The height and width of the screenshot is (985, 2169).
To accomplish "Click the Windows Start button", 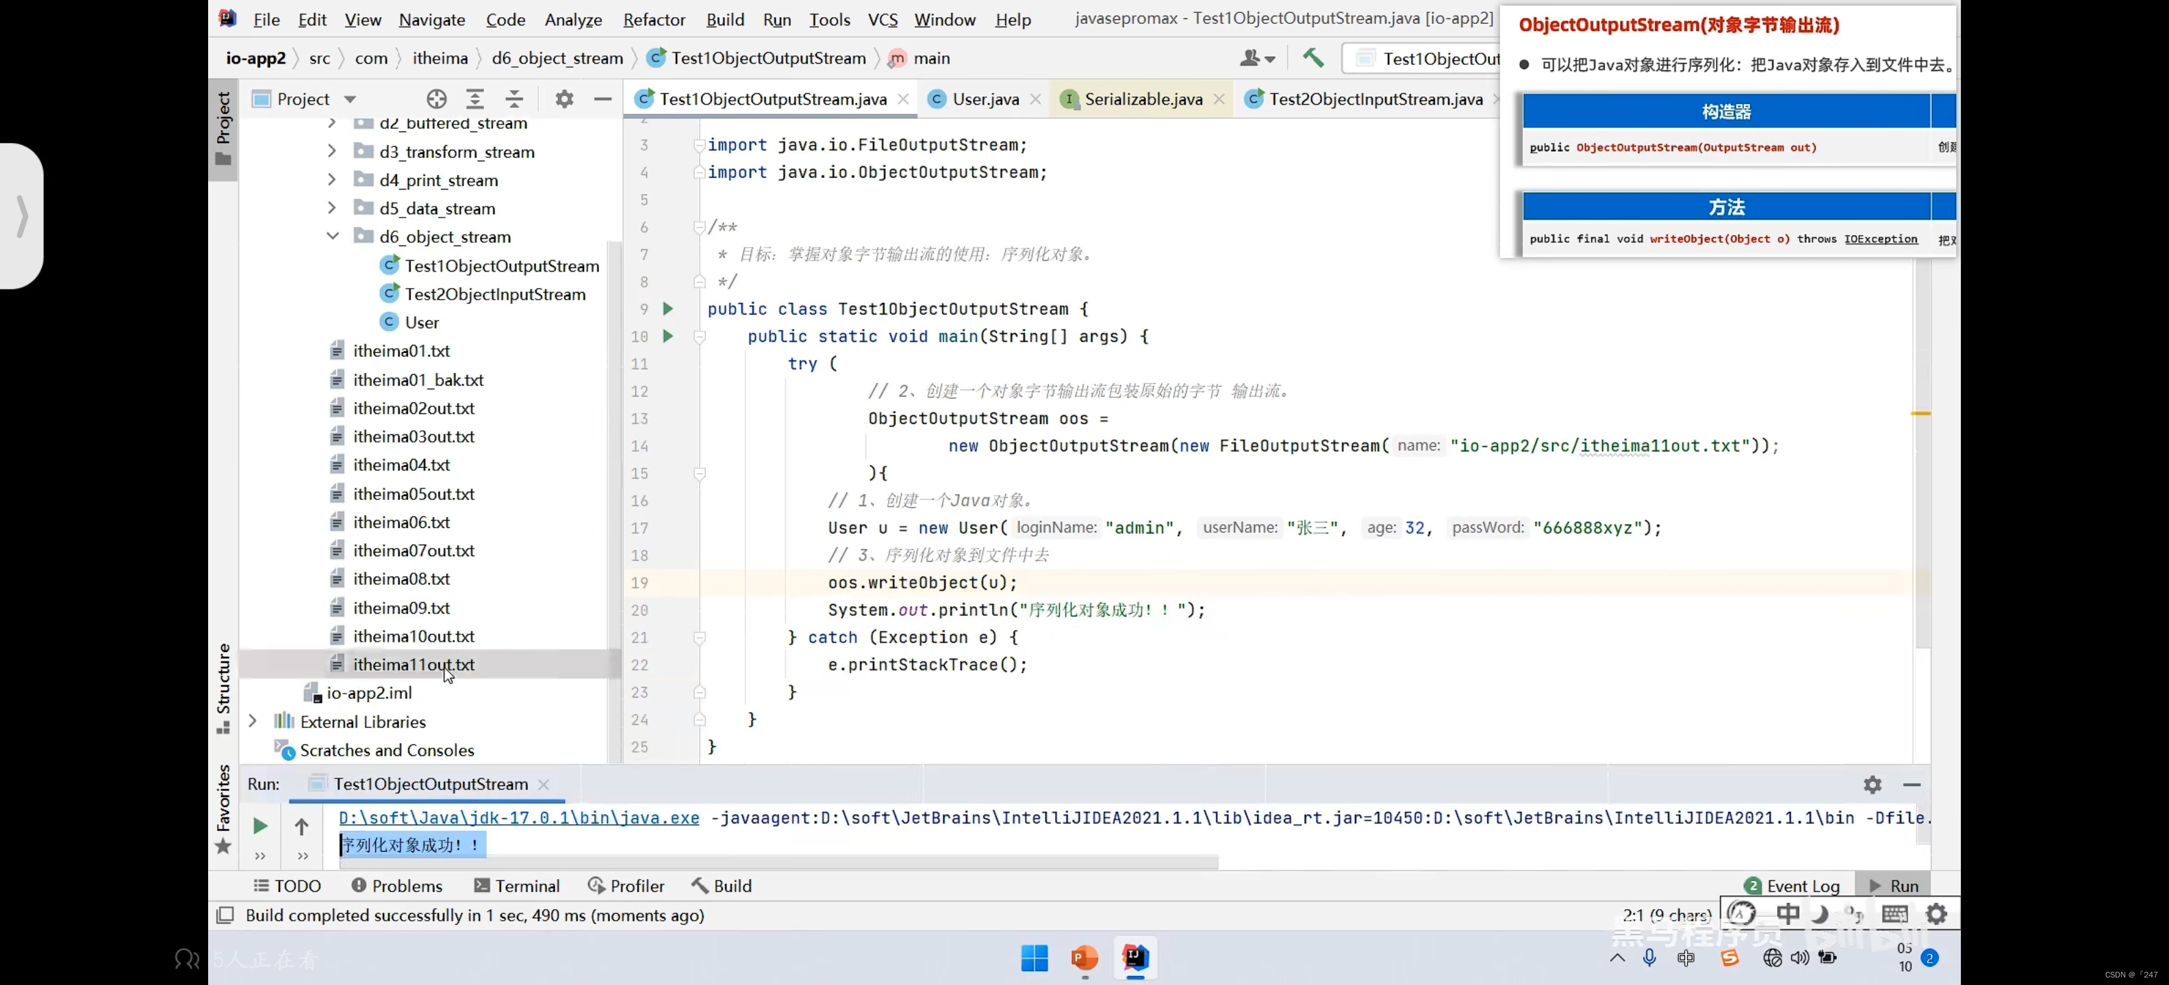I will tap(1034, 957).
